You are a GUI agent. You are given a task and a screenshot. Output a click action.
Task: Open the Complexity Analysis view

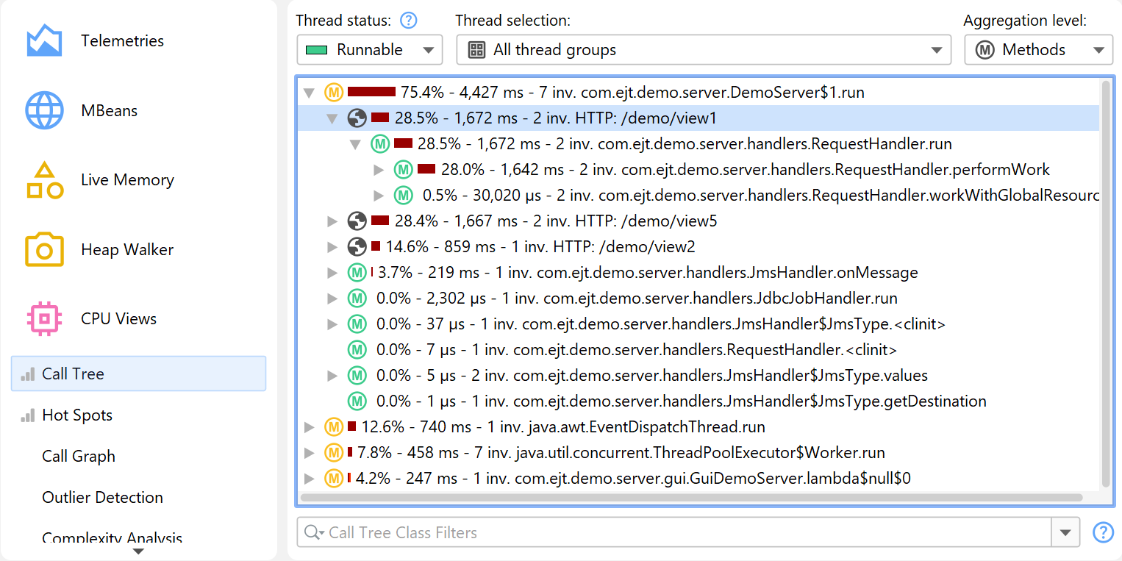coord(112,537)
